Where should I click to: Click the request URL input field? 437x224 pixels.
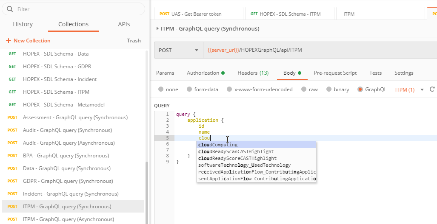pos(319,50)
